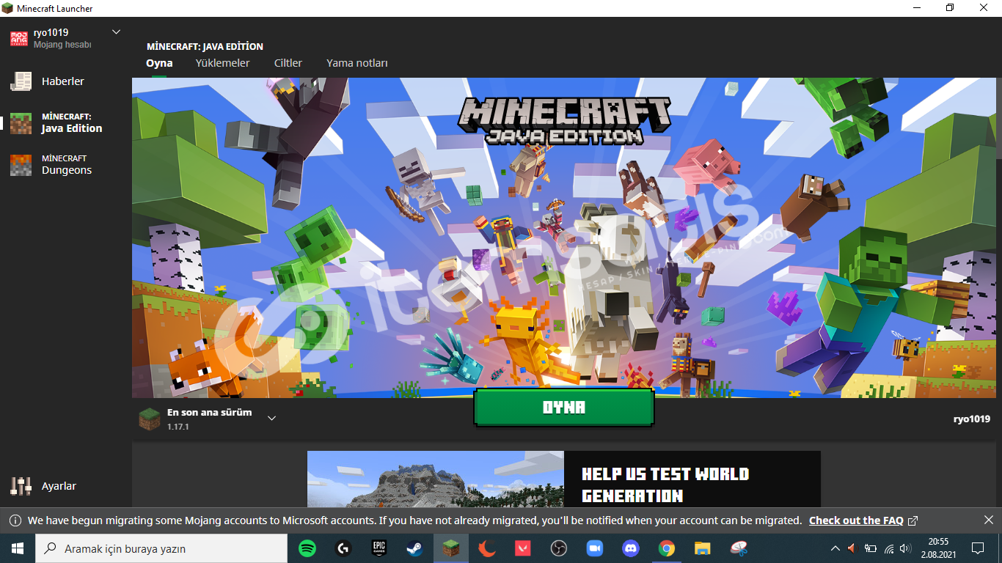
Task: Open the Check out the FAQ link
Action: coord(856,520)
